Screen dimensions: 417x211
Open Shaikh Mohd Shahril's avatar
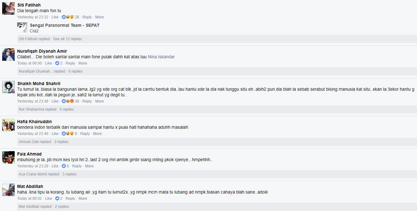pyautogui.click(x=8, y=87)
